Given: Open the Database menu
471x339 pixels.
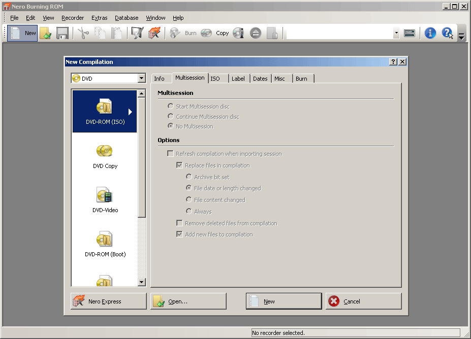Looking at the screenshot, I should point(127,18).
